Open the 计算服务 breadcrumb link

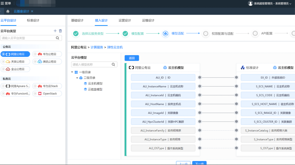pyautogui.click(x=97, y=47)
